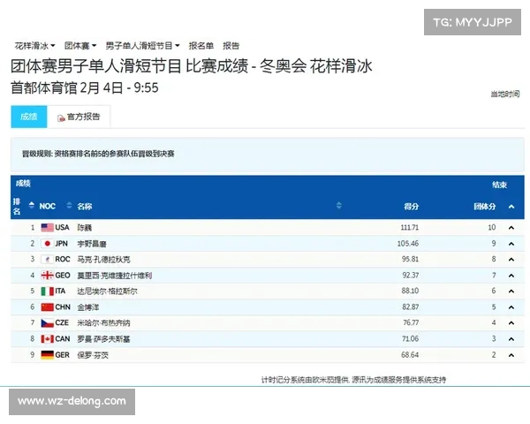Expand details for JPN row
Image resolution: width=530 pixels, height=424 pixels.
511,244
